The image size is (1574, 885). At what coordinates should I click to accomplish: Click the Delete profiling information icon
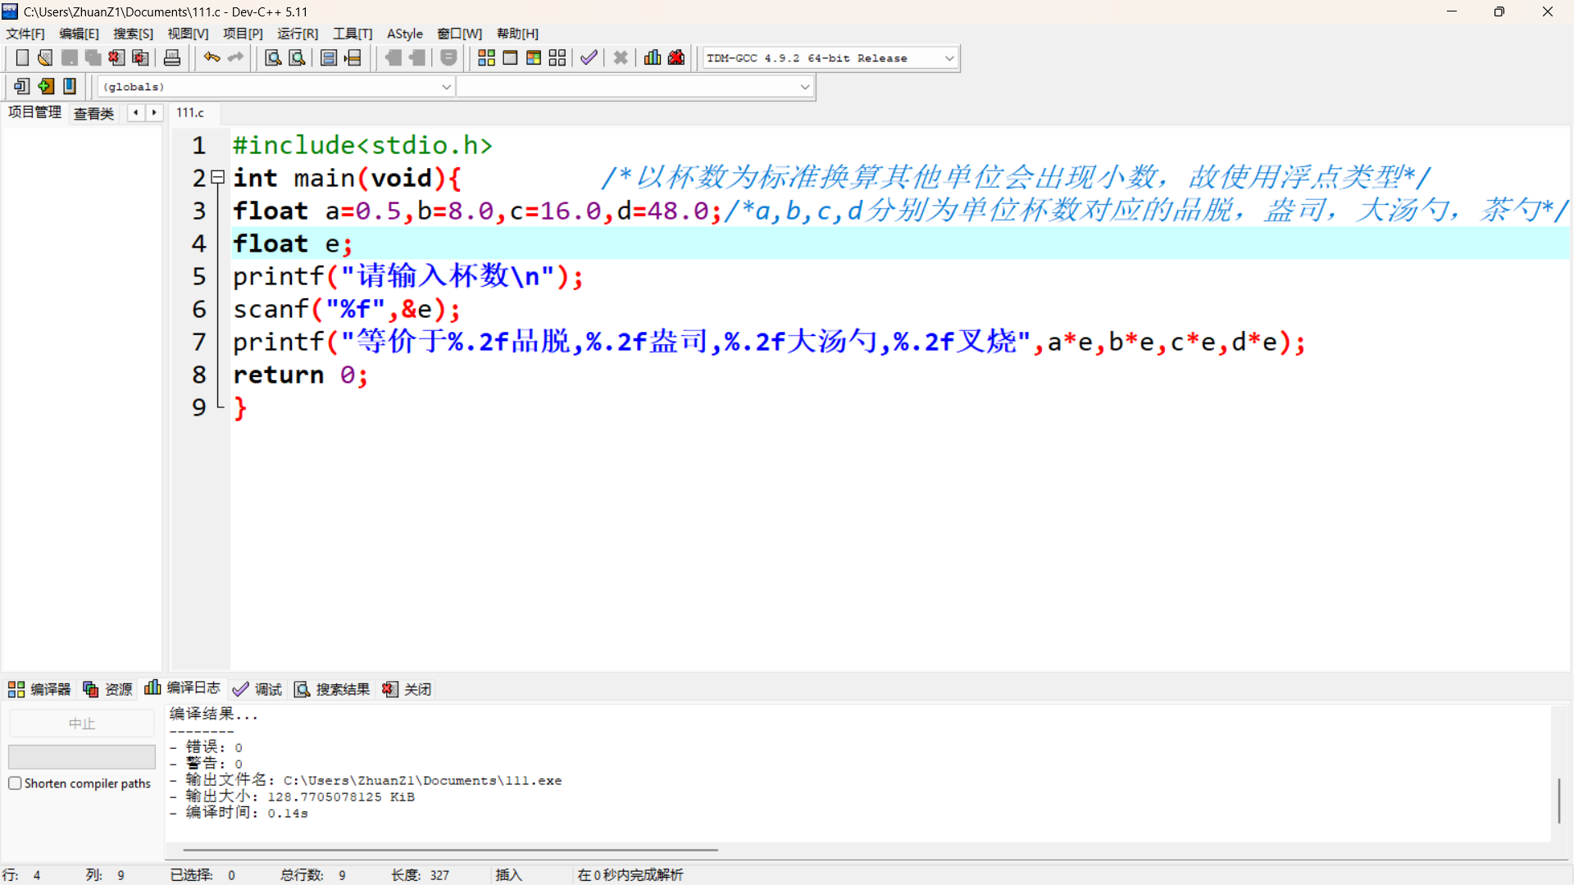676,57
